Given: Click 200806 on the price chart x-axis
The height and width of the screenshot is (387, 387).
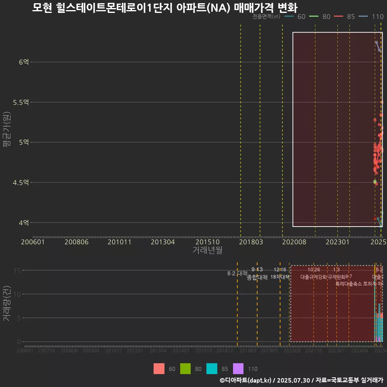Looking at the screenshot, I should pos(77,242).
